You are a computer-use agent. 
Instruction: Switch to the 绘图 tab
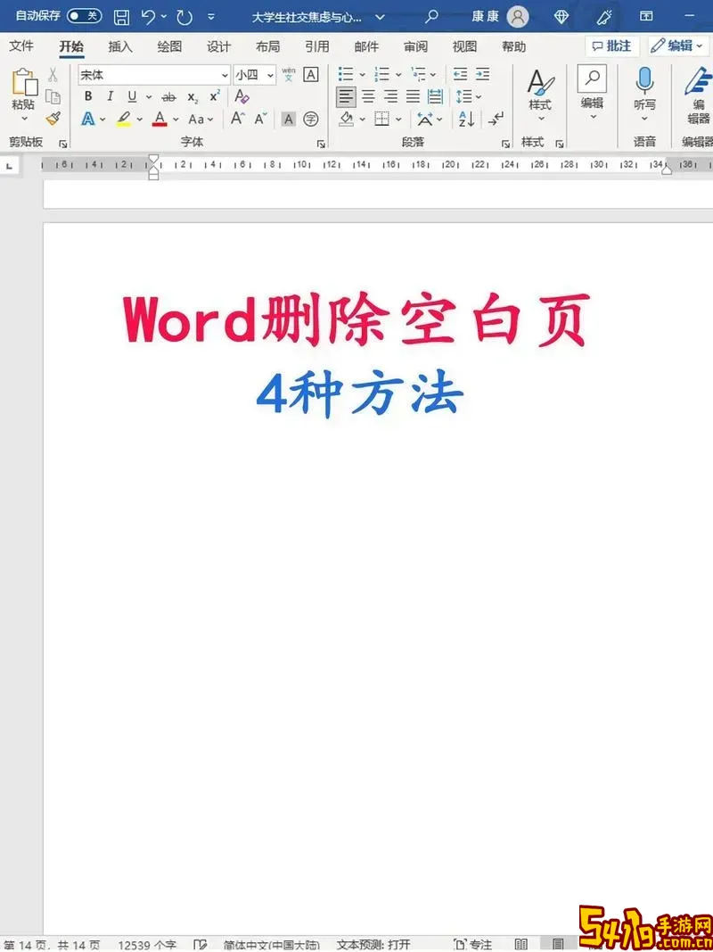[x=169, y=46]
